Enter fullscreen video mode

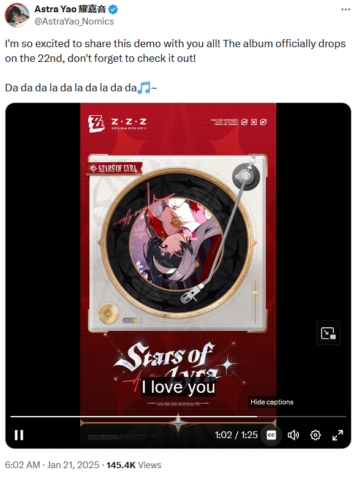338,434
